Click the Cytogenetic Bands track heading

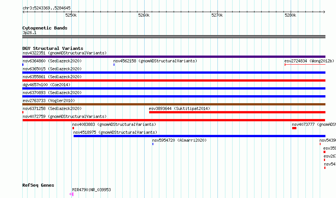(45, 28)
